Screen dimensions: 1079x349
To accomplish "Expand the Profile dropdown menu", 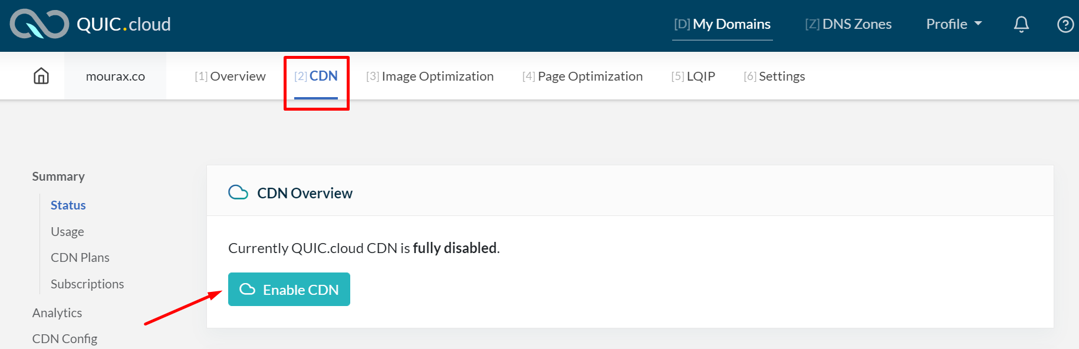I will [x=953, y=24].
